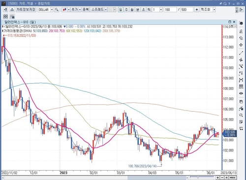This screenshot has width=246, height=180.
Task: Click the magnifier symbol search icon
Action: [x=57, y=10]
